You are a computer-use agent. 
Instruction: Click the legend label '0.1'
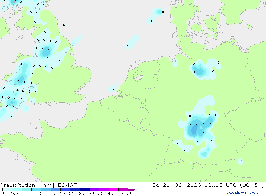point(5,193)
